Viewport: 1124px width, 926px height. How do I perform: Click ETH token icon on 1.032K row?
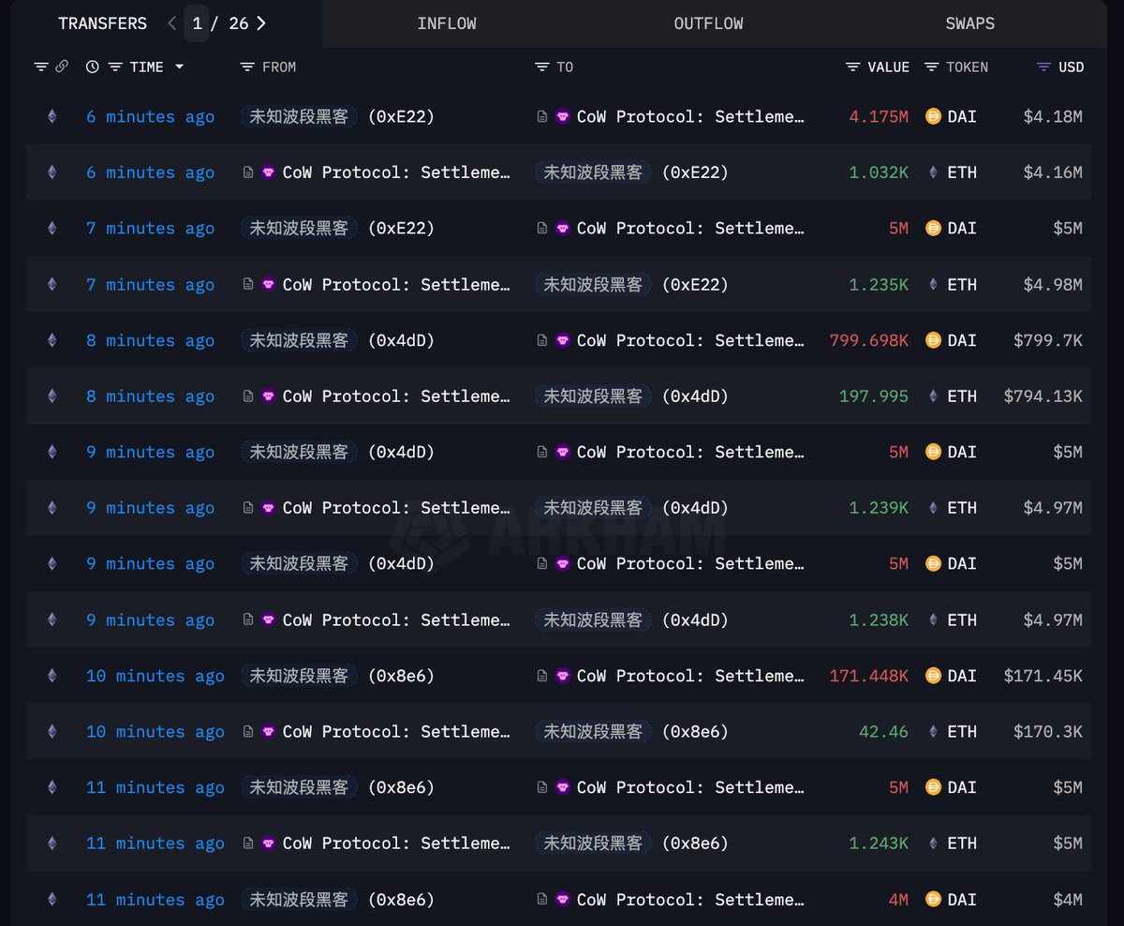tap(932, 172)
